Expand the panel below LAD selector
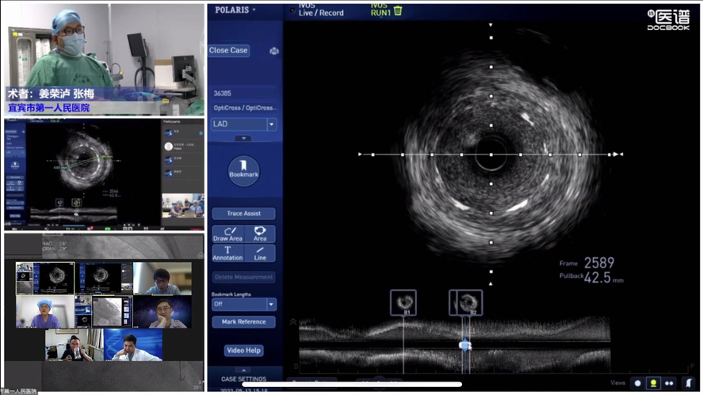This screenshot has width=703, height=395. point(243,139)
